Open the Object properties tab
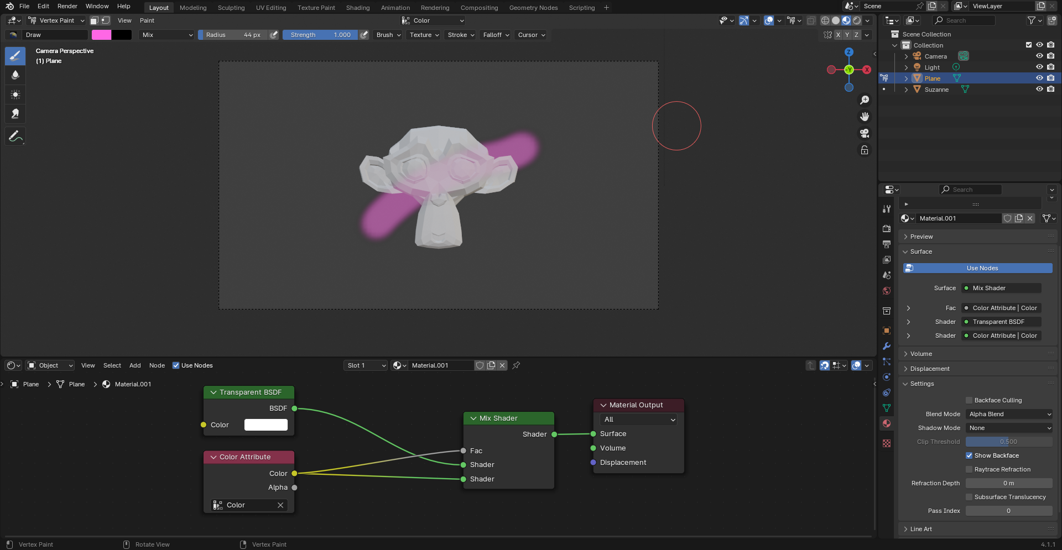This screenshot has width=1062, height=550. (887, 331)
